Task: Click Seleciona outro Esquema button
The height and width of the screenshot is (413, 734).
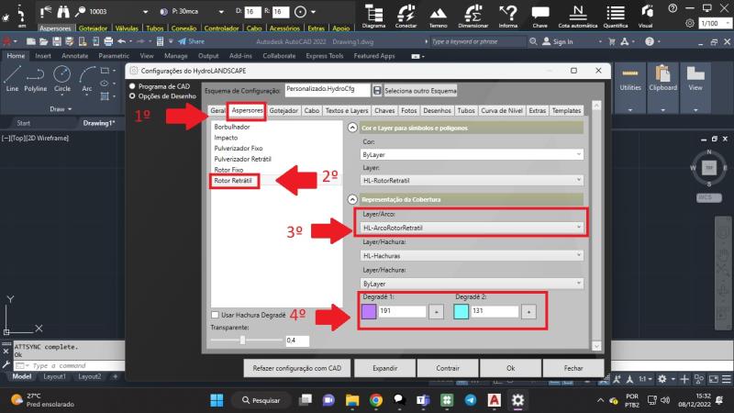Action: 420,91
